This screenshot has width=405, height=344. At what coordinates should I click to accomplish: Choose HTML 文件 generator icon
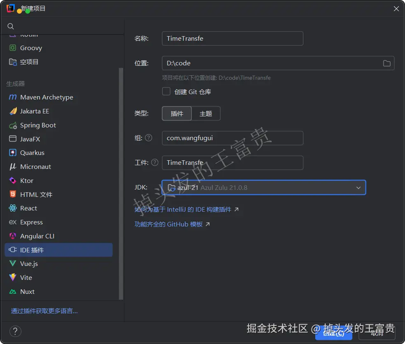pos(13,194)
